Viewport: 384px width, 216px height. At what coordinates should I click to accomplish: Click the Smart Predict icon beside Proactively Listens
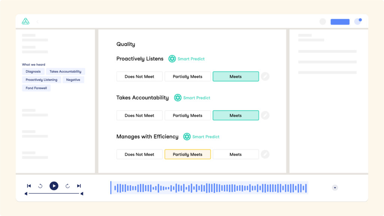pyautogui.click(x=172, y=59)
